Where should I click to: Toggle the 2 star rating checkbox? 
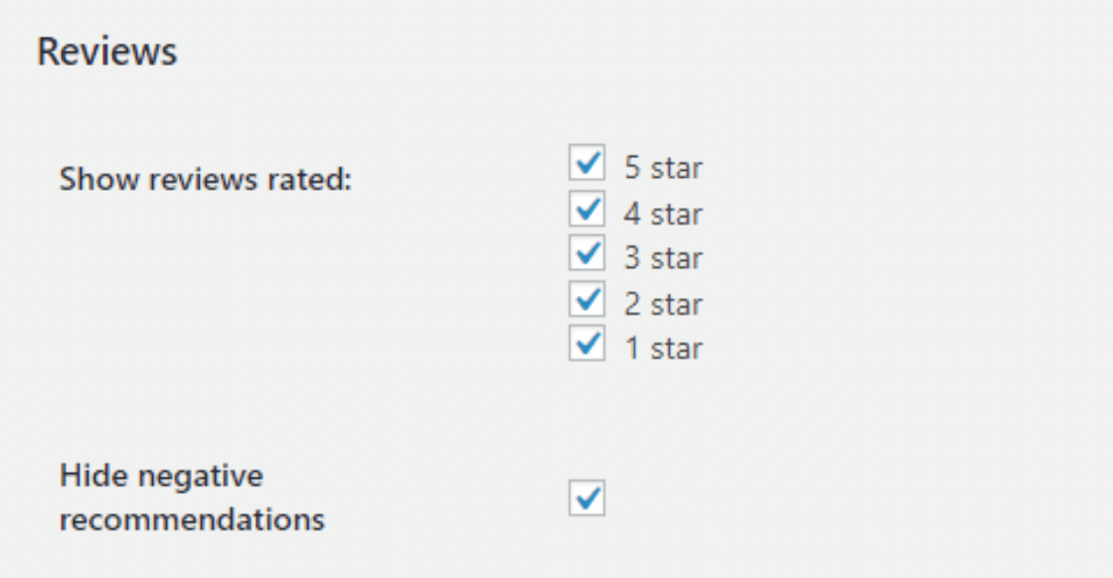click(587, 299)
